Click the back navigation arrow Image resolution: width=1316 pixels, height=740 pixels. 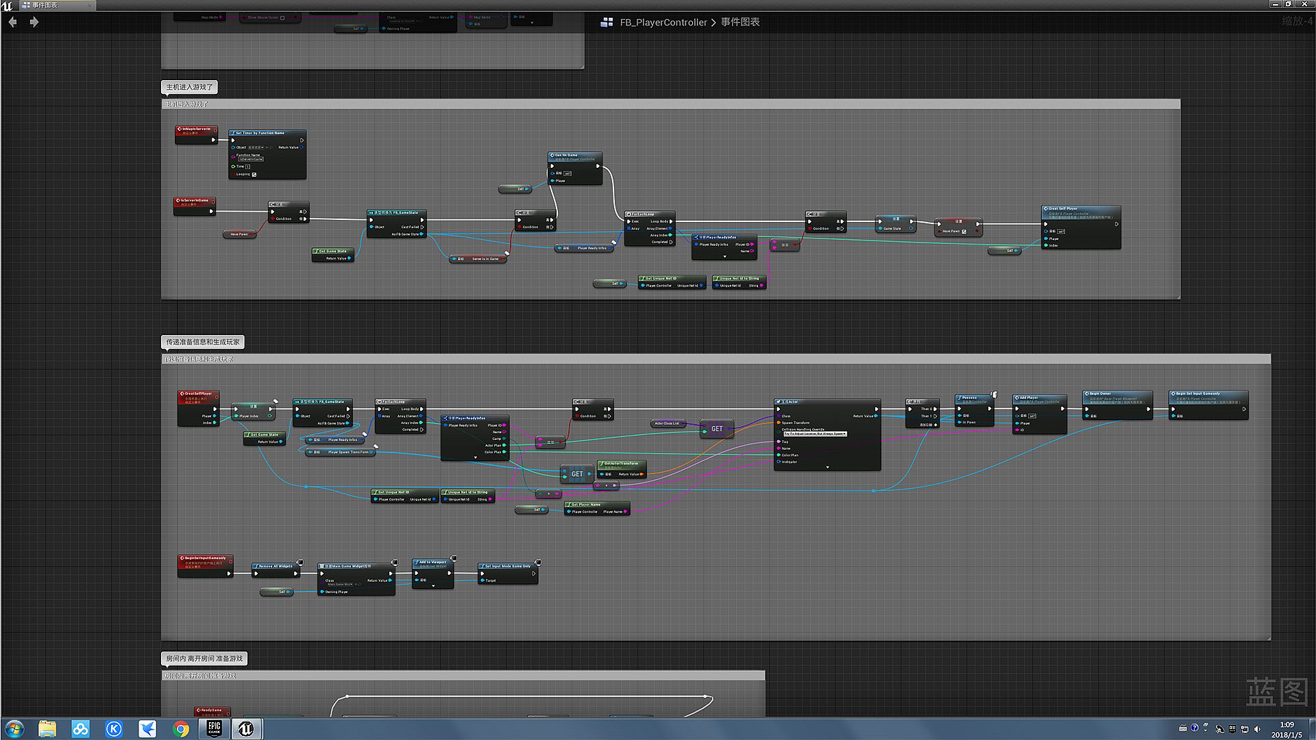click(x=12, y=22)
